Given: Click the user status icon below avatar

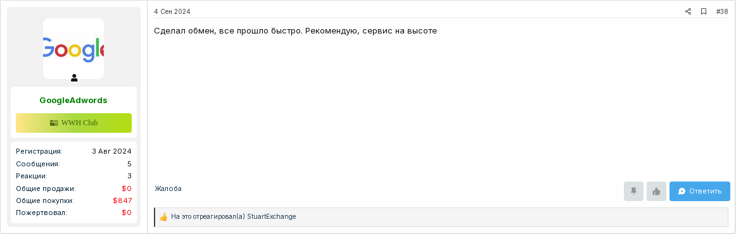Looking at the screenshot, I should [x=74, y=78].
